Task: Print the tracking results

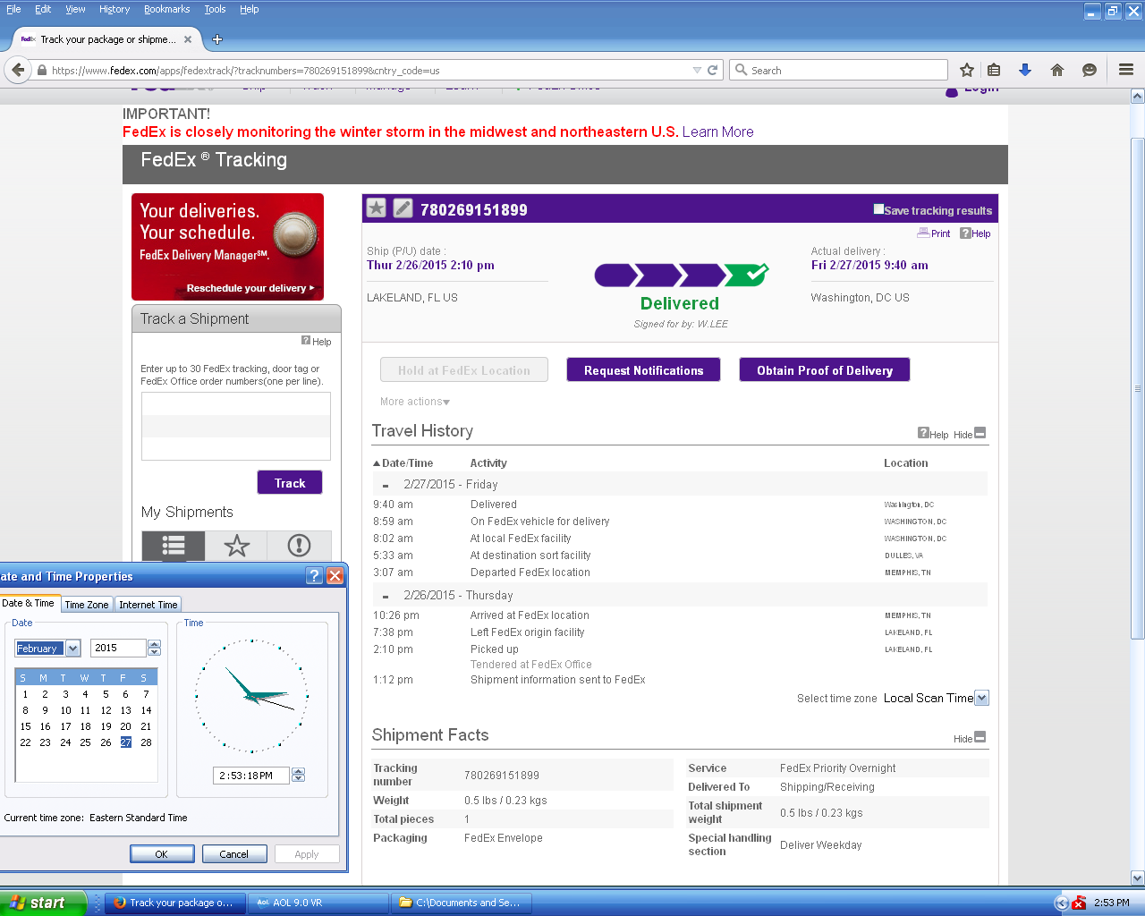Action: coord(934,233)
